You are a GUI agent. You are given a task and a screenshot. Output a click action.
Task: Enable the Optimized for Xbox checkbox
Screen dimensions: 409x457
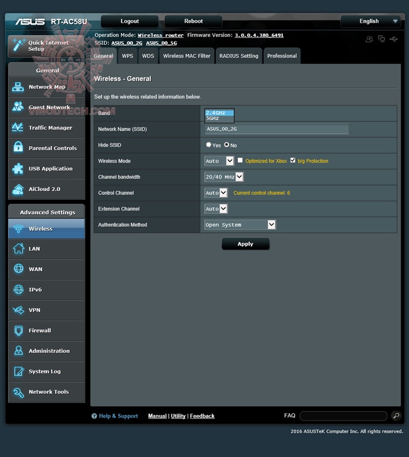tap(240, 160)
